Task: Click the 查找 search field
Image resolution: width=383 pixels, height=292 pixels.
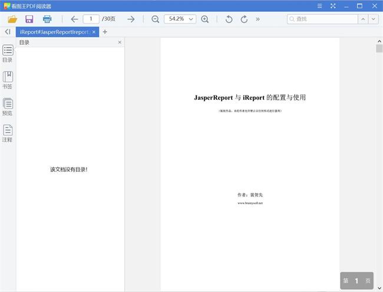Action: tap(322, 19)
